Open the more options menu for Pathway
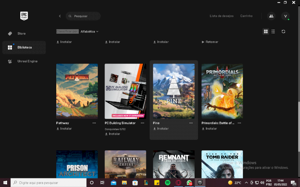 click(x=94, y=123)
